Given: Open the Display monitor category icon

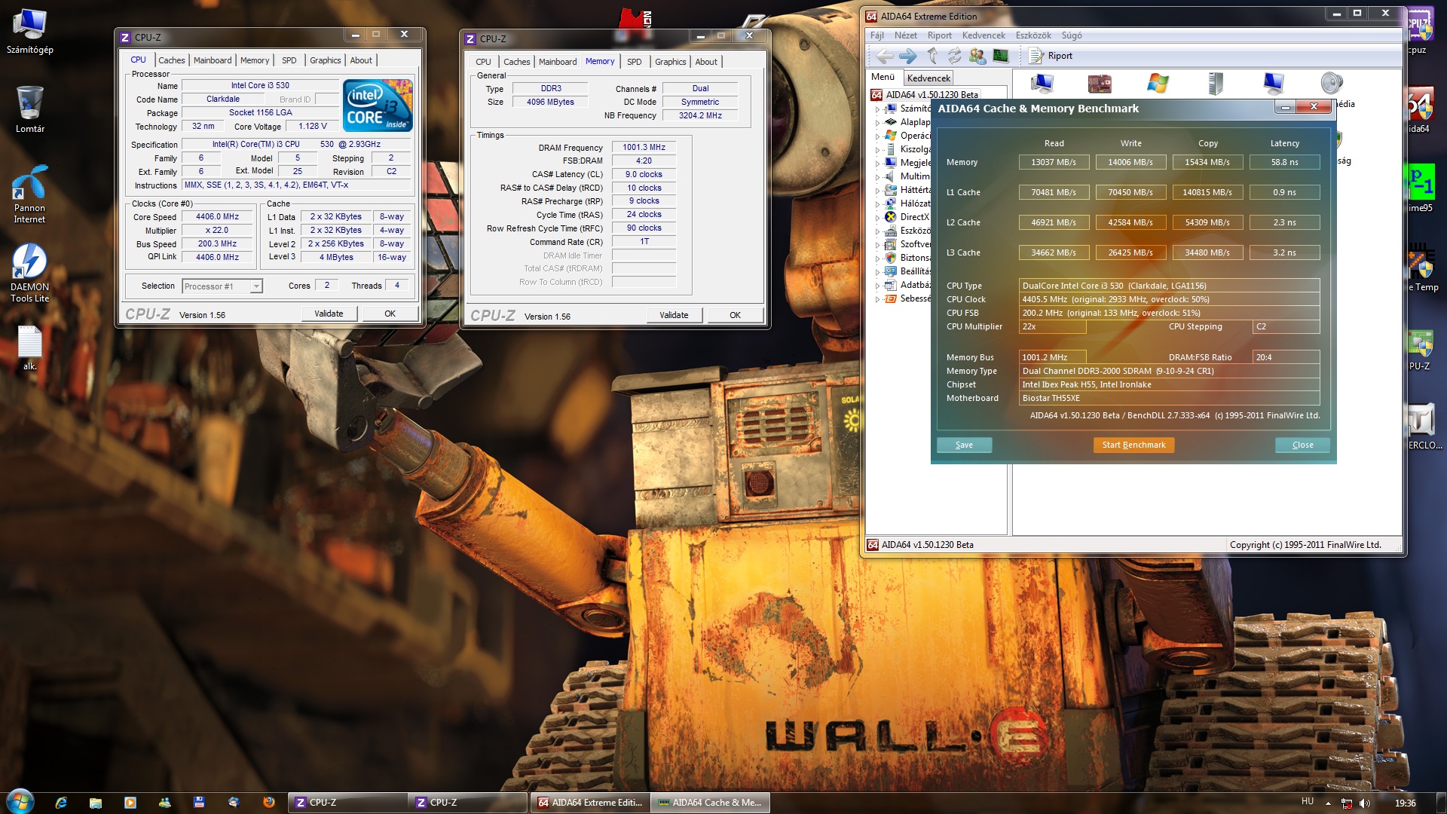Looking at the screenshot, I should click(x=1274, y=84).
